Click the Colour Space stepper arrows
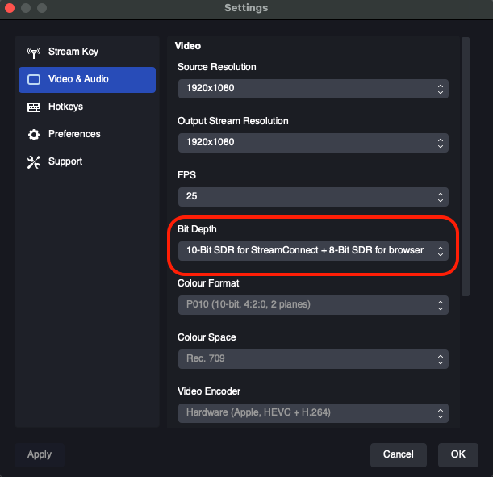 tap(441, 359)
